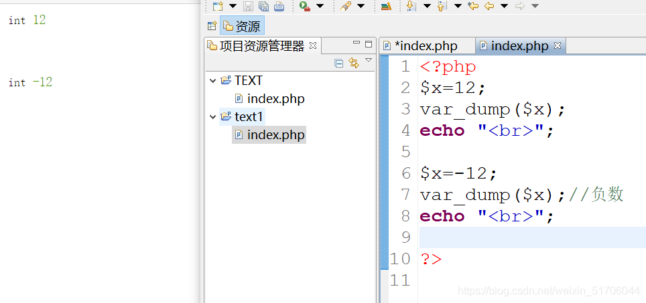646x303 pixels.
Task: Click the ?> closing tag
Action: tap(431, 259)
